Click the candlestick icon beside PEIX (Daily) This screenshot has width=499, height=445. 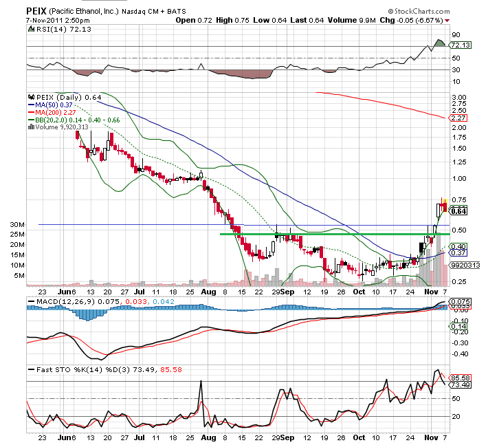[31, 97]
